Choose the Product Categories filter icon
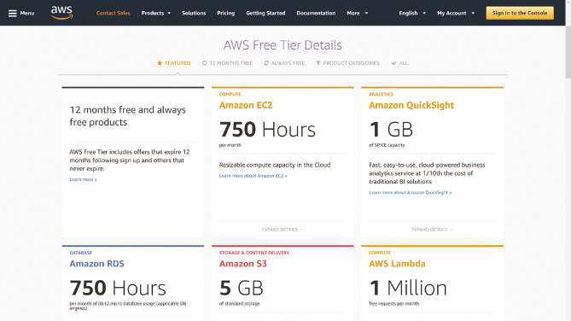Image resolution: width=571 pixels, height=321 pixels. click(318, 63)
